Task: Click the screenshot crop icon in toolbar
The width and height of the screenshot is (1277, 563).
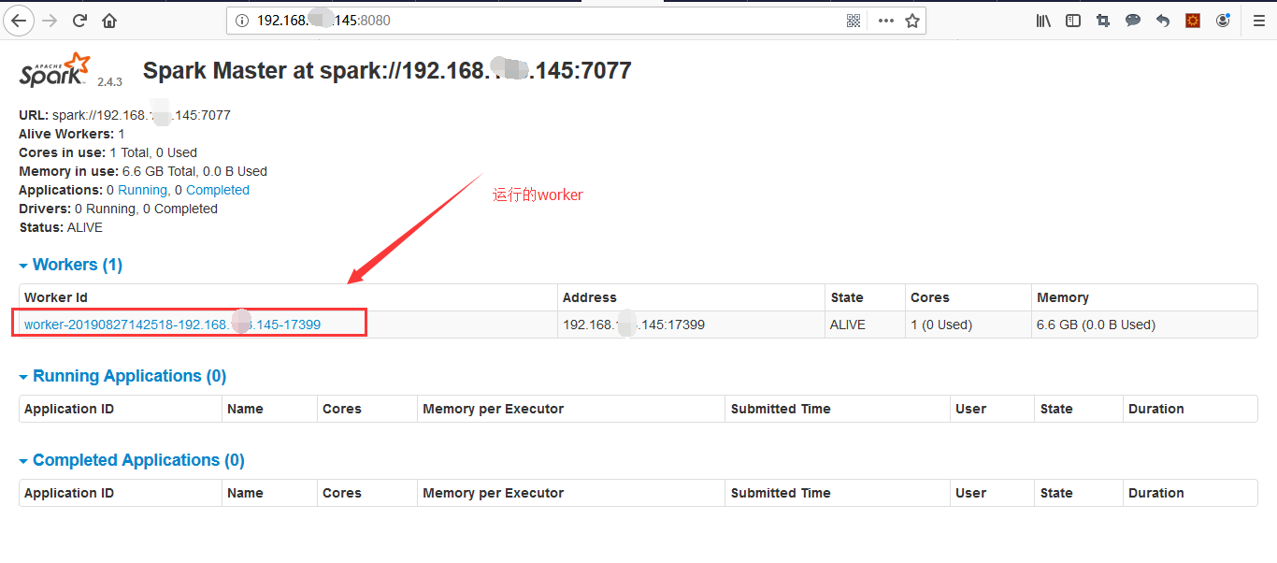Action: coord(1103,21)
